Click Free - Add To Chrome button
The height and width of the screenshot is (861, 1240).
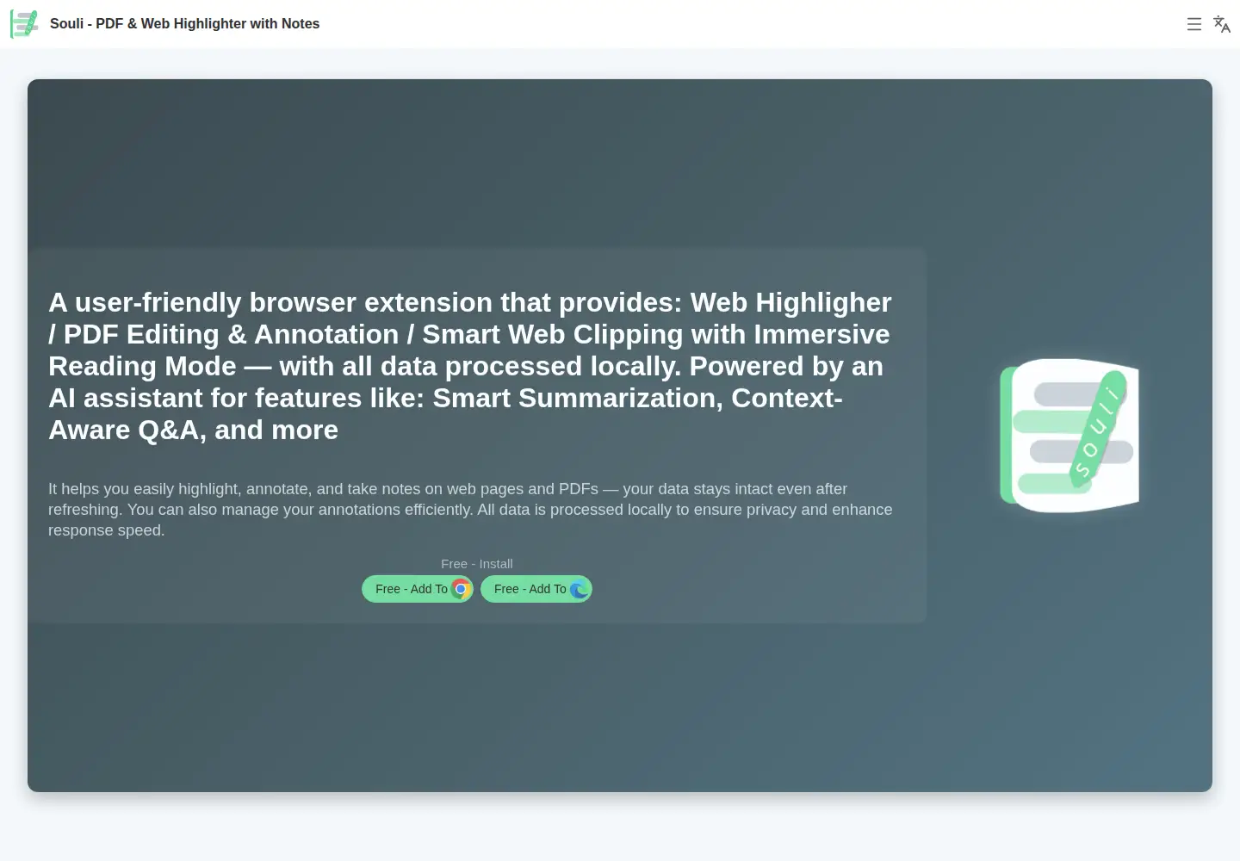click(x=418, y=589)
